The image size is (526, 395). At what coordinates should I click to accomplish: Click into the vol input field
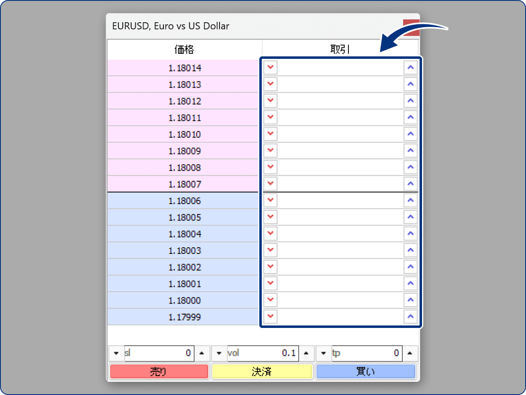click(262, 353)
